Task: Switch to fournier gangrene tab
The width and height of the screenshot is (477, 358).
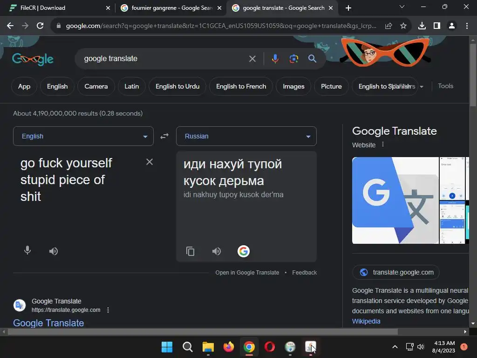Action: 171,8
